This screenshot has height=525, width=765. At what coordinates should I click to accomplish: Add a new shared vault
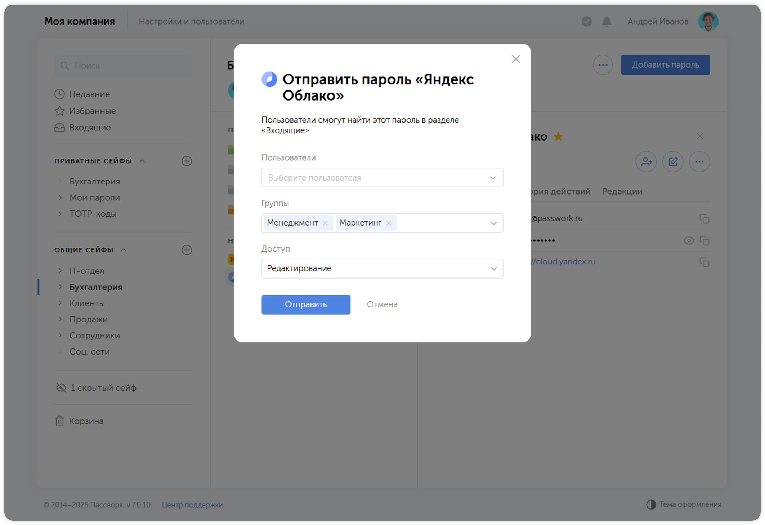click(187, 250)
